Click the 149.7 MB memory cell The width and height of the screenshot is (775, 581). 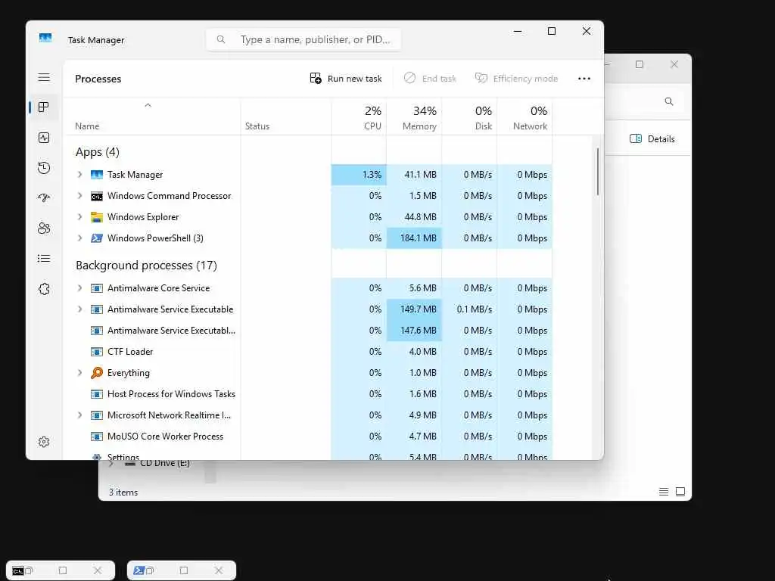[414, 309]
